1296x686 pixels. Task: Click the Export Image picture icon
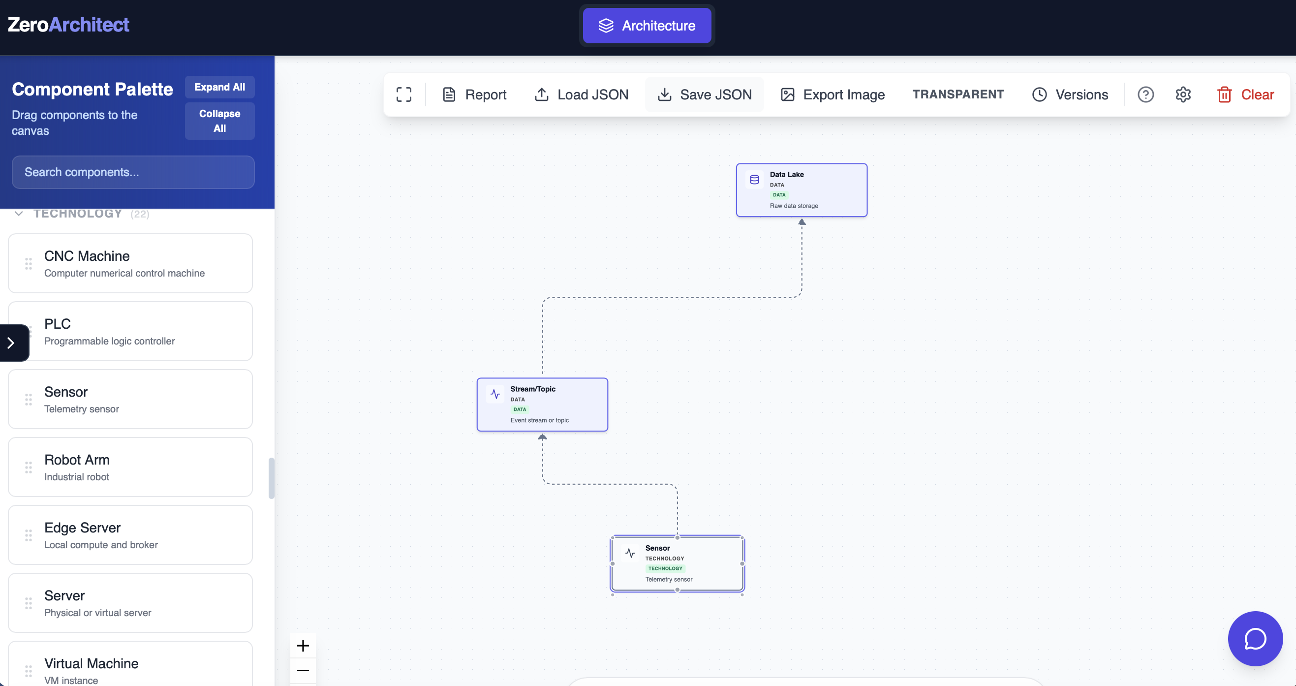(x=788, y=94)
